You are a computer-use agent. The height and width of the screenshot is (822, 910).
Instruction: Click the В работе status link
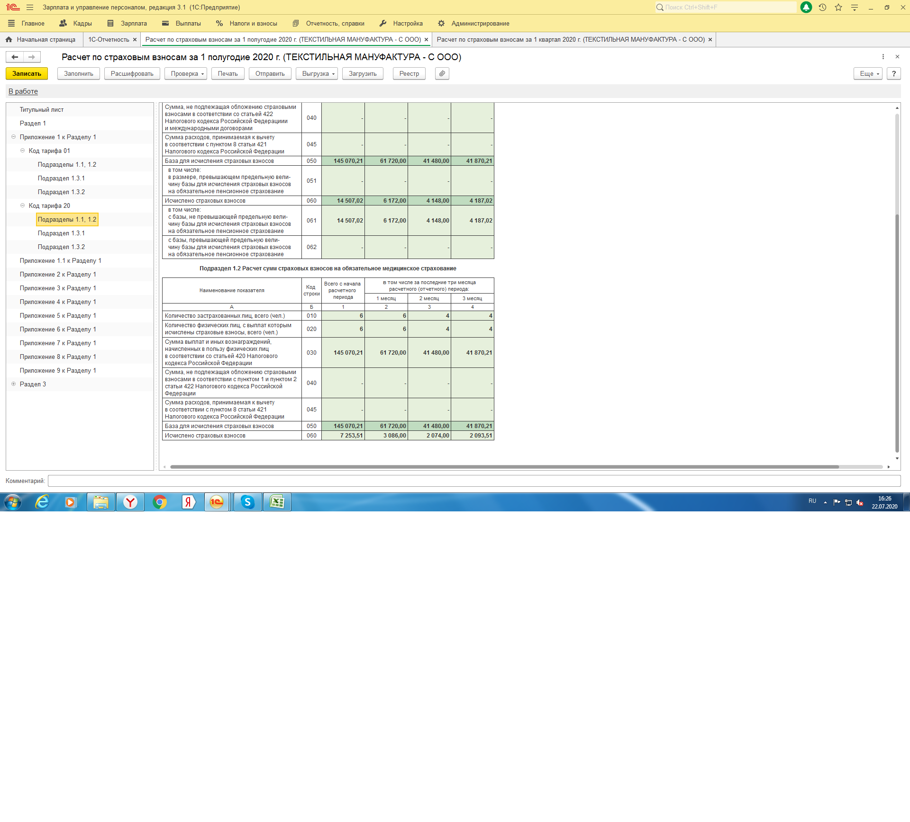tap(23, 91)
